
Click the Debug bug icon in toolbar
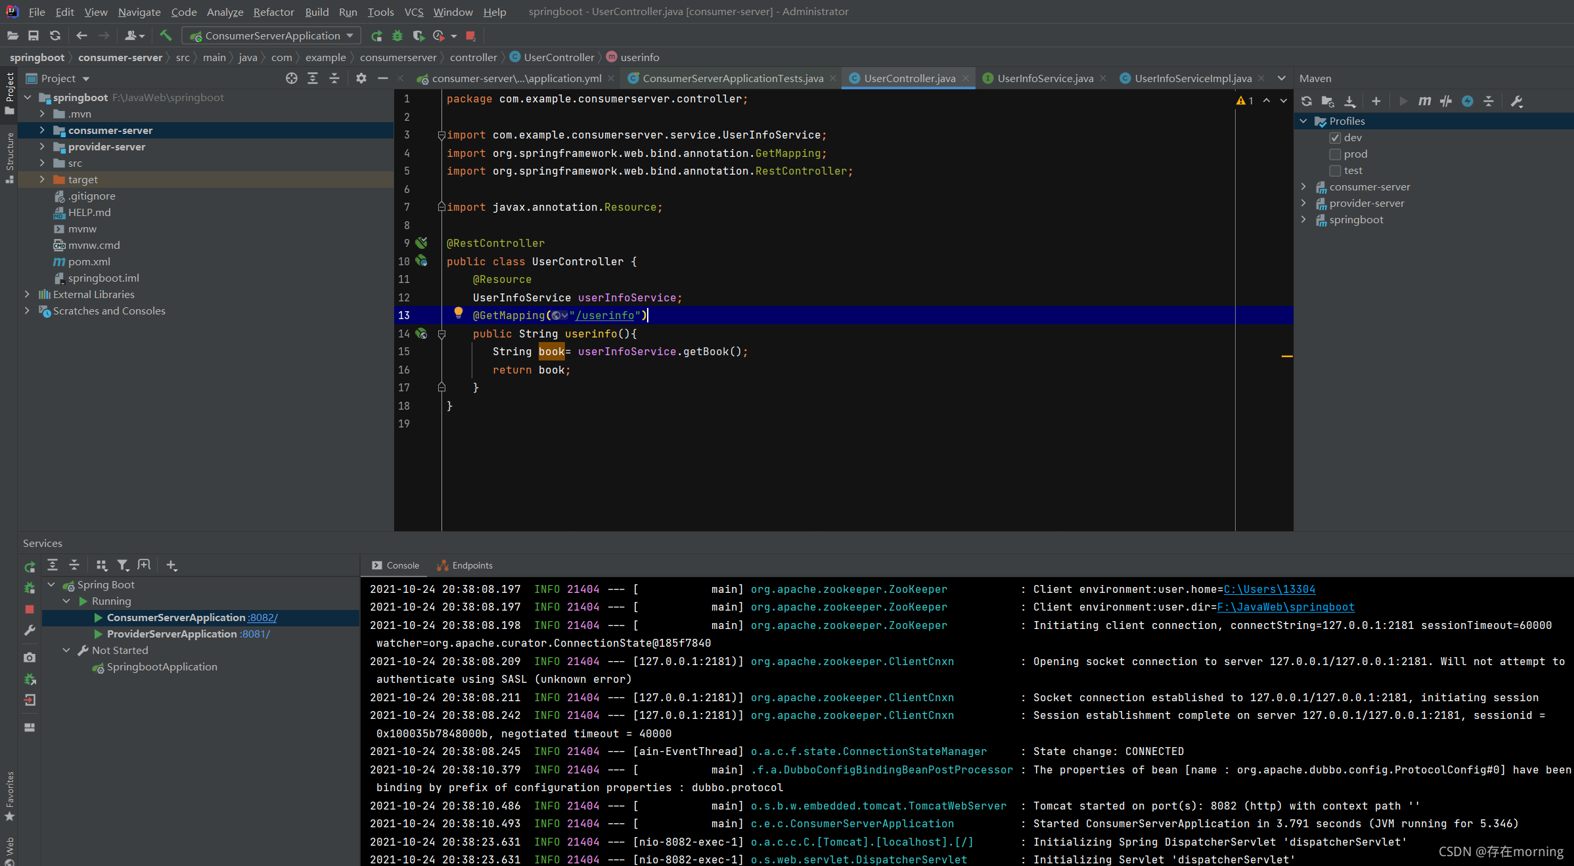[x=397, y=35]
